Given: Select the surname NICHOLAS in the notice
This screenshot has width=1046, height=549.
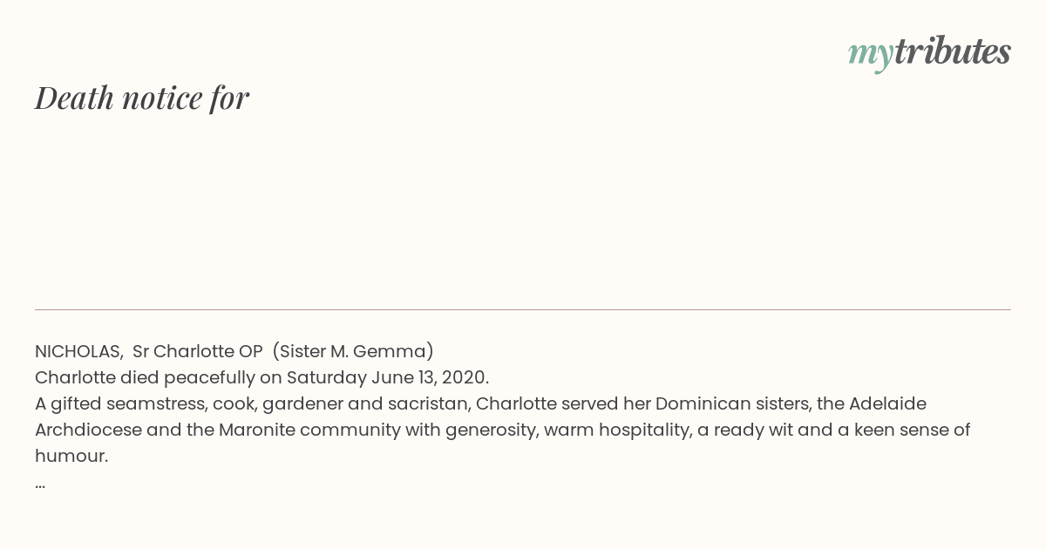Looking at the screenshot, I should coord(78,351).
